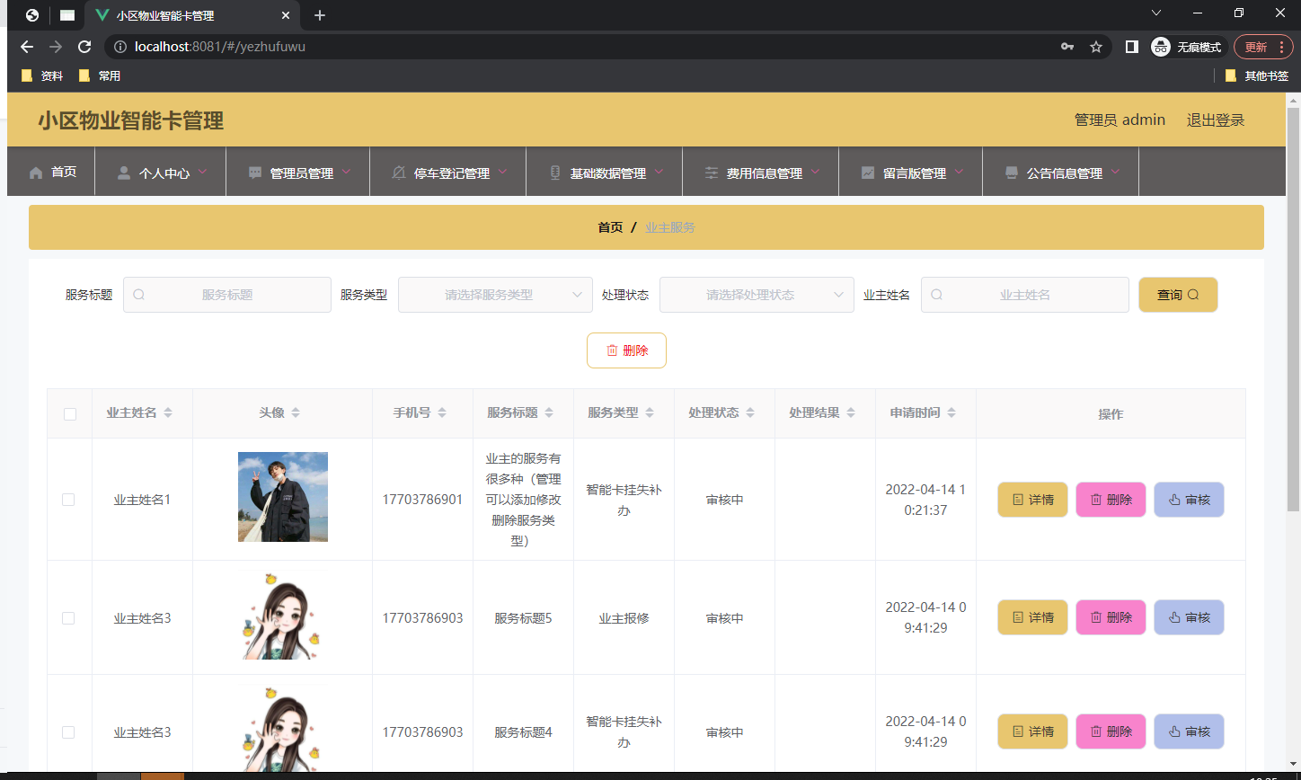The image size is (1301, 780).
Task: Open the 资料 bookmark folder
Action: tap(42, 75)
